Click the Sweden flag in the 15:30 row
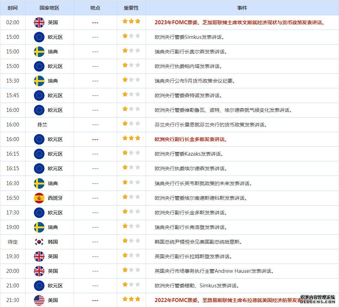This screenshot has height=307, width=339. (x=39, y=81)
